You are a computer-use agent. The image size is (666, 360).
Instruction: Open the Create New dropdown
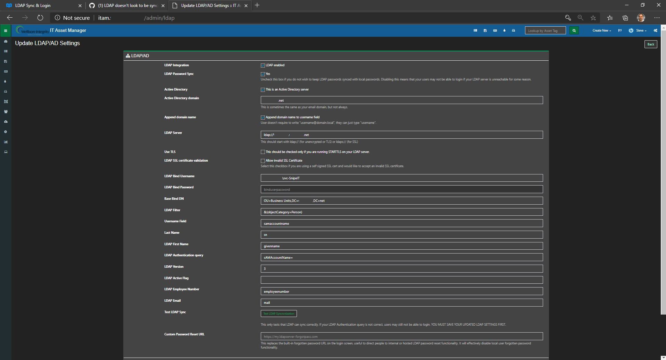point(602,31)
